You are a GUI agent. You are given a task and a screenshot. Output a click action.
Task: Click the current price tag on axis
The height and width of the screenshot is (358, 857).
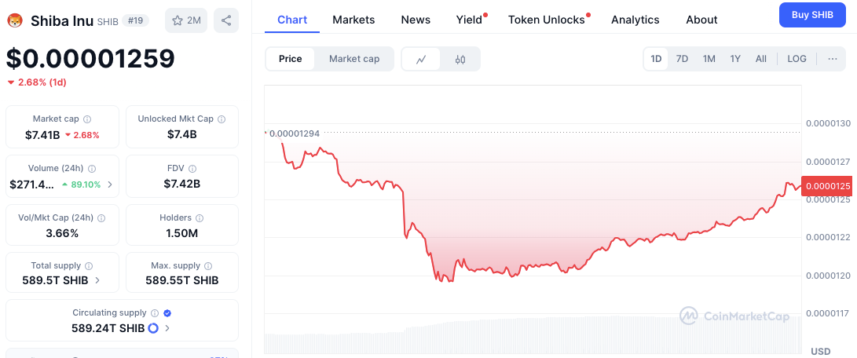(x=826, y=186)
